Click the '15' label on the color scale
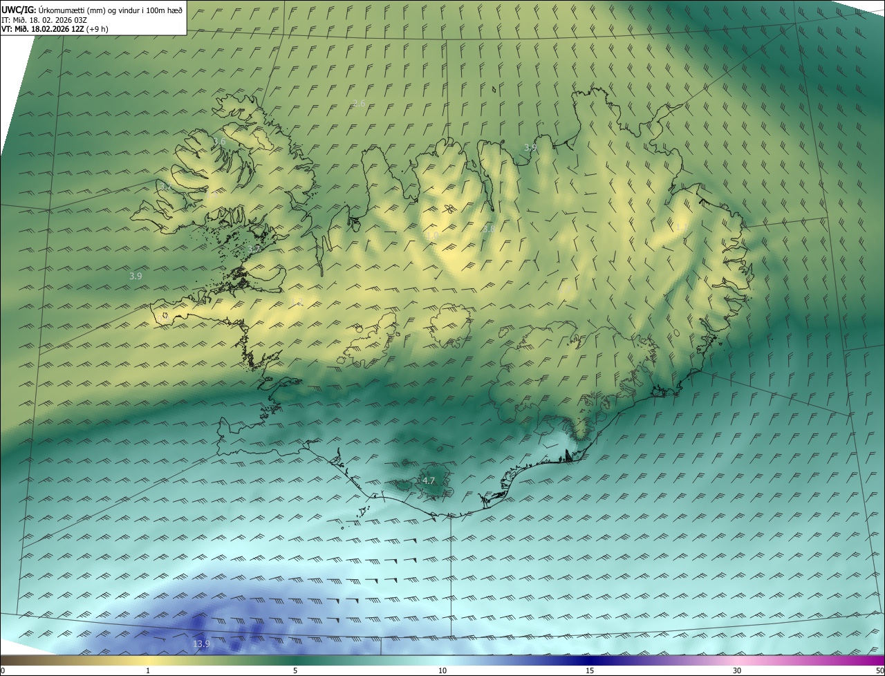885x676 pixels. pos(590,670)
